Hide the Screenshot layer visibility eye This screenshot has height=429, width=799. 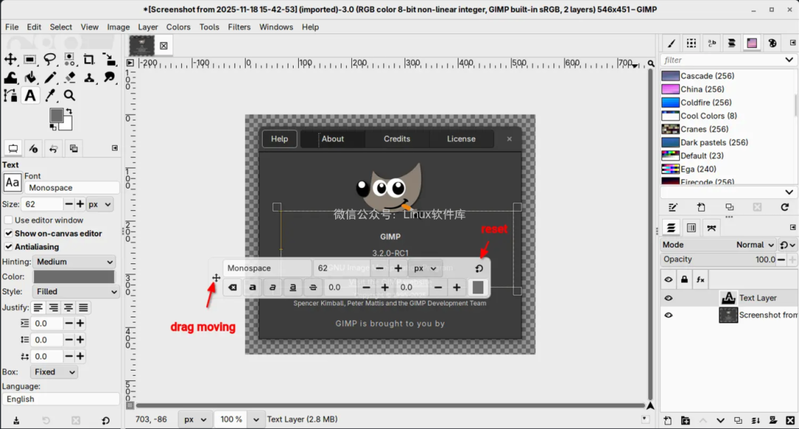click(669, 315)
